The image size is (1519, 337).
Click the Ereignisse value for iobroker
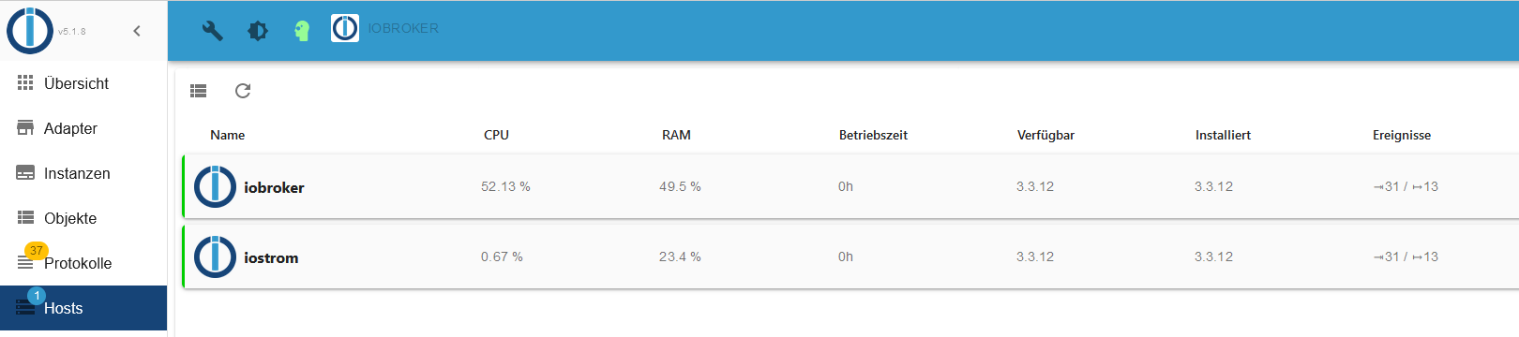click(x=1406, y=186)
